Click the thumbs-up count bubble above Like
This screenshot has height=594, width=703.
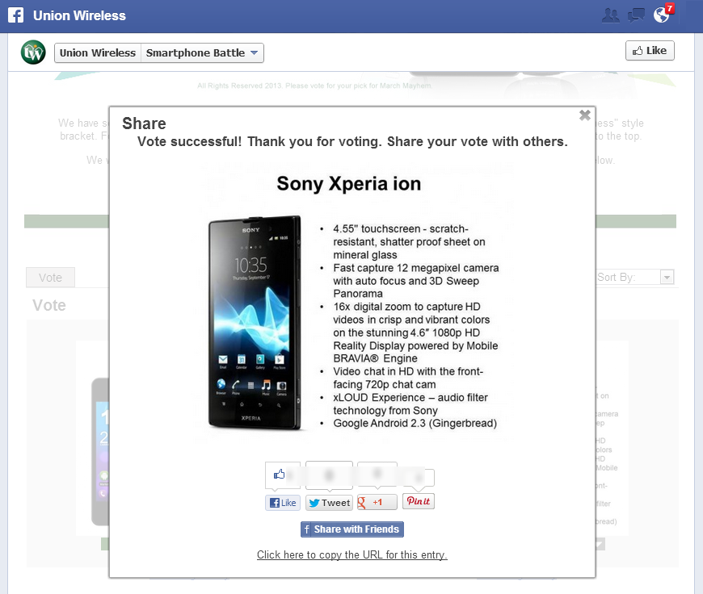pos(283,475)
